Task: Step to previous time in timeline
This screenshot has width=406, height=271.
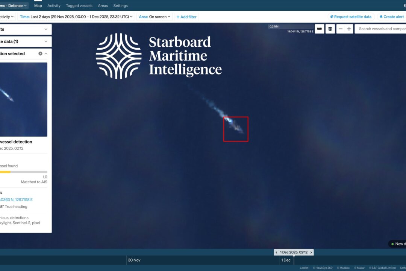Action: tap(276, 252)
